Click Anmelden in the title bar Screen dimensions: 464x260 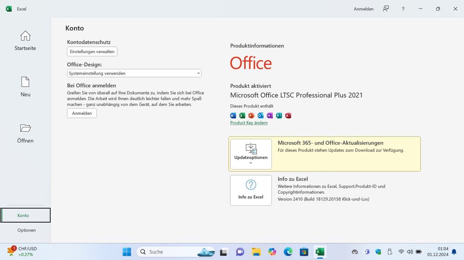[x=363, y=9]
